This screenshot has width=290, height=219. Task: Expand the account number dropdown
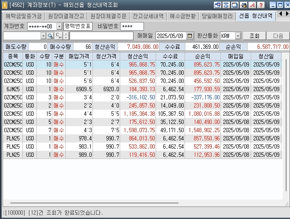(x=59, y=26)
